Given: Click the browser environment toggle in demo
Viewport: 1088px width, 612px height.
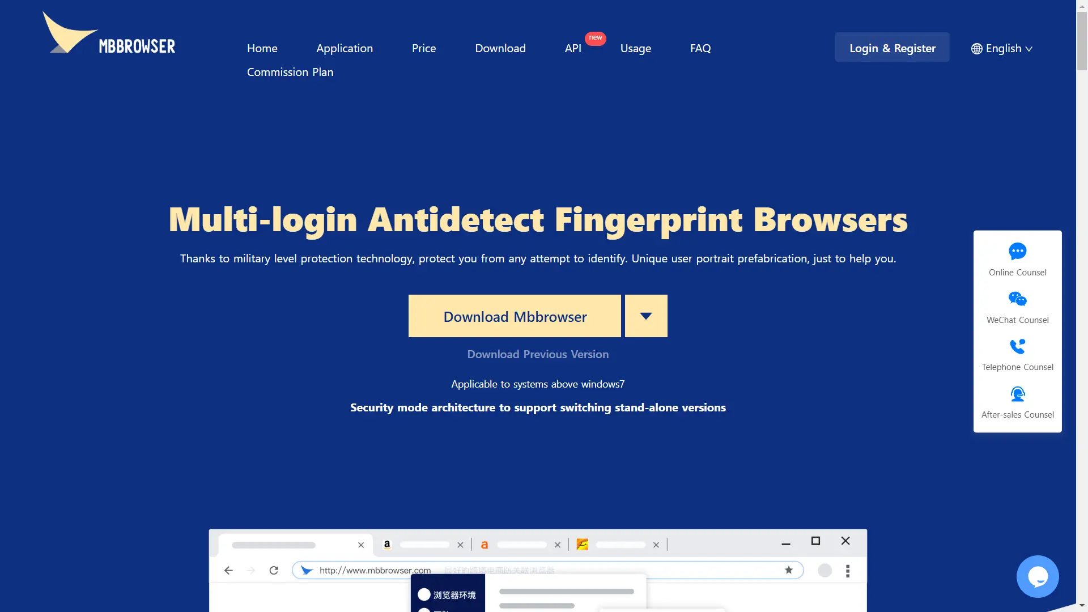Looking at the screenshot, I should 423,595.
